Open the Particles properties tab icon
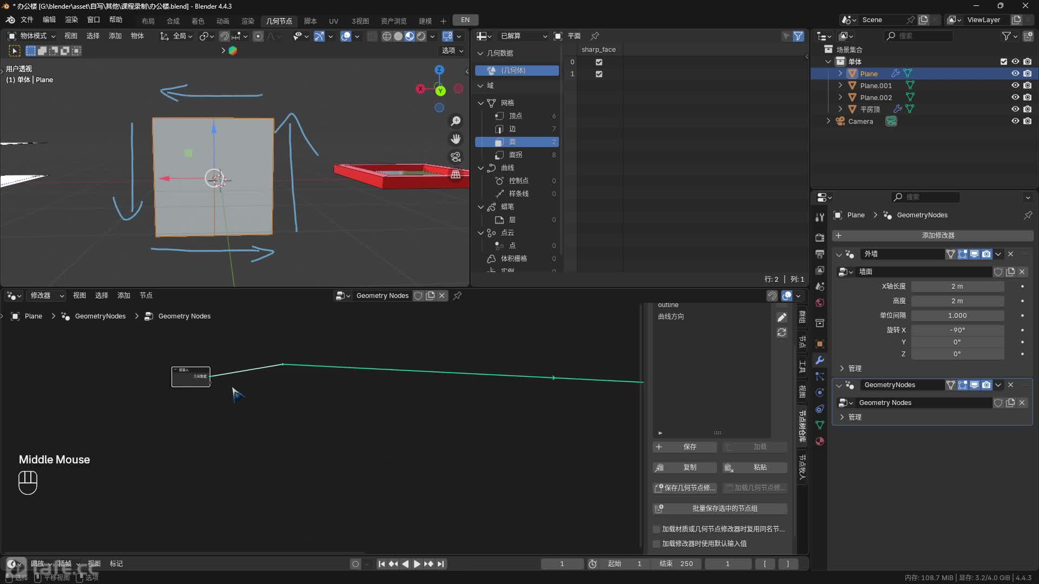 [820, 376]
